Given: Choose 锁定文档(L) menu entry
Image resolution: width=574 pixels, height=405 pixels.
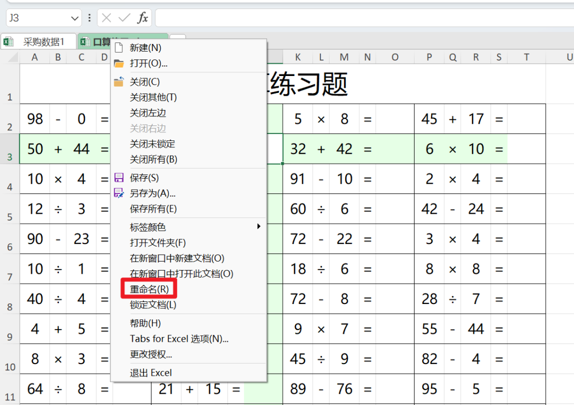Looking at the screenshot, I should tap(189, 305).
